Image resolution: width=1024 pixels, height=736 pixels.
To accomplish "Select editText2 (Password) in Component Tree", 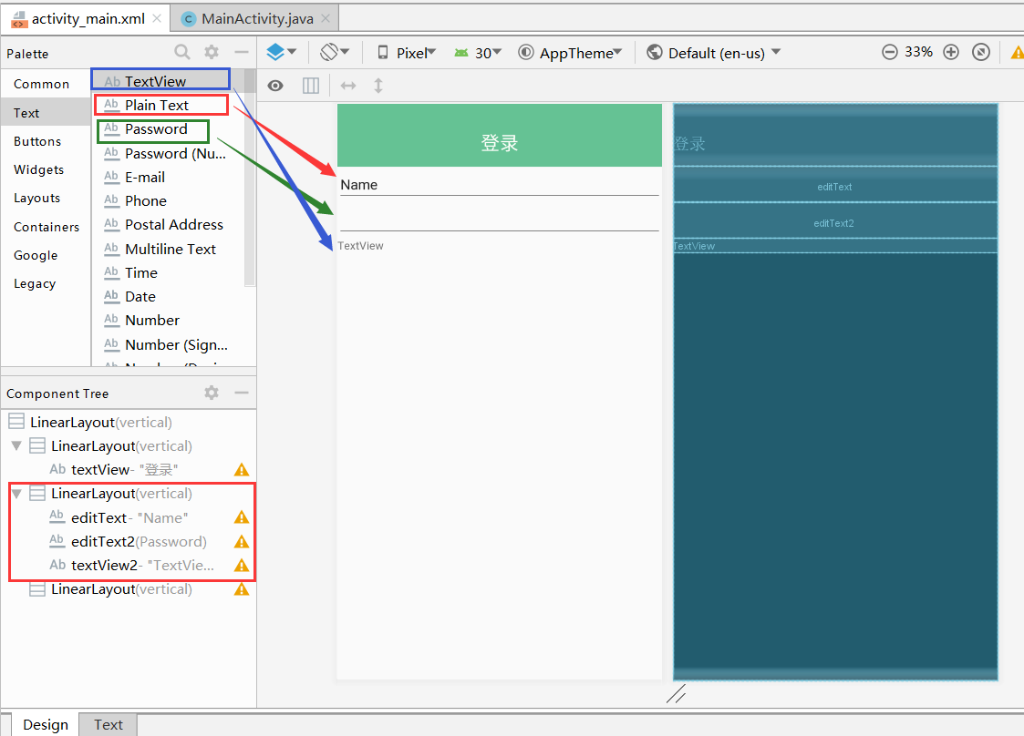I will pyautogui.click(x=129, y=542).
